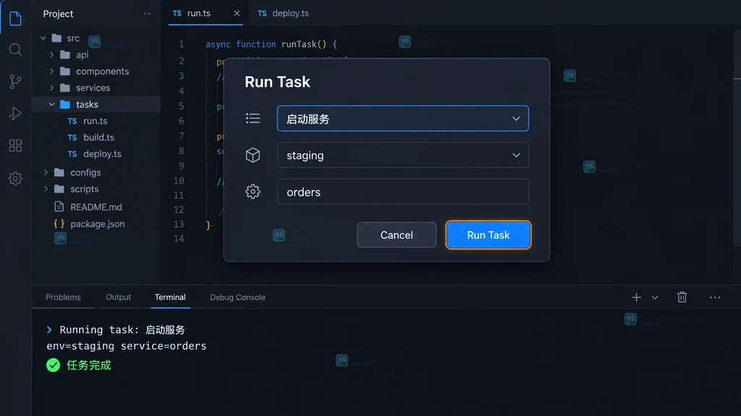This screenshot has width=741, height=416.
Task: Open the staging environment dropdown
Action: pyautogui.click(x=402, y=155)
